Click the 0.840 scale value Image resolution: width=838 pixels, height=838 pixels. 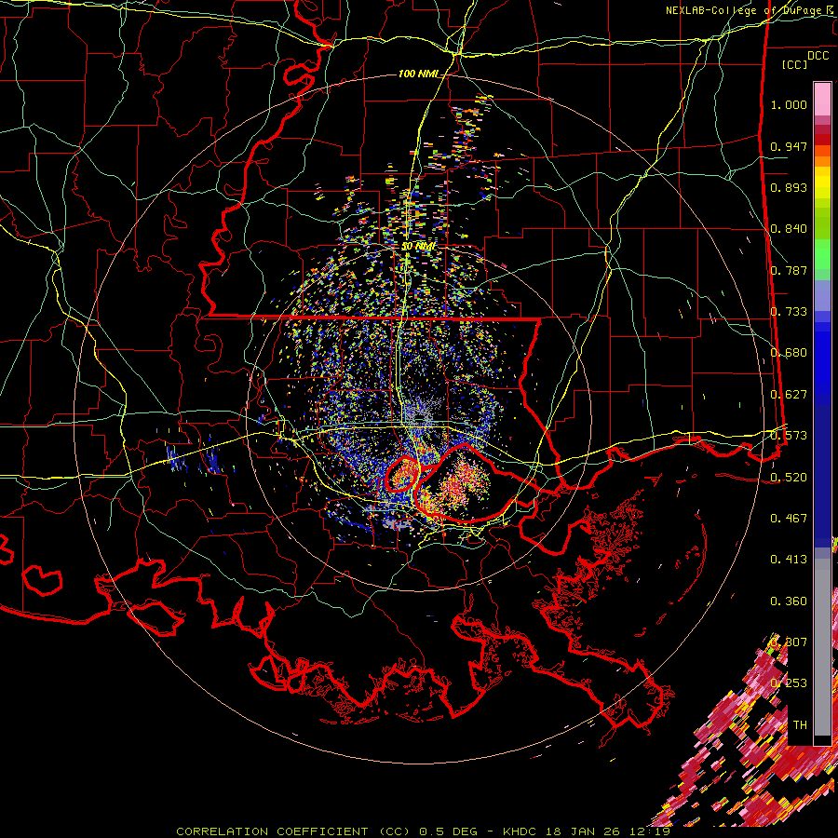coord(789,229)
